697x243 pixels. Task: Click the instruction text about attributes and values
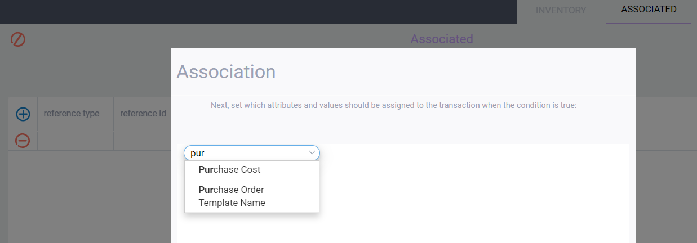click(x=393, y=105)
